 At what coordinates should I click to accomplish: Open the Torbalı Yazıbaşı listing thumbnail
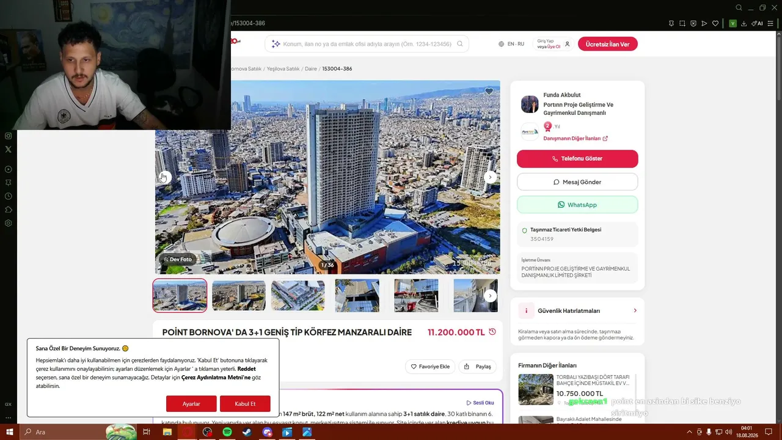[536, 389]
